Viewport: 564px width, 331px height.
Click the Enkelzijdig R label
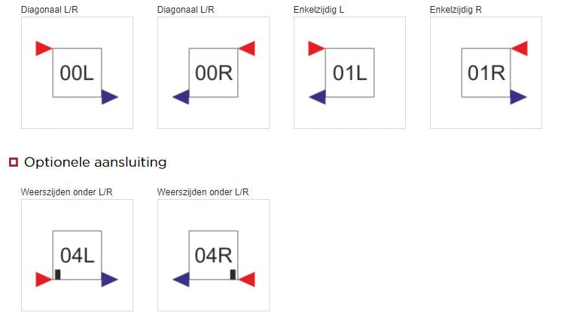(456, 10)
